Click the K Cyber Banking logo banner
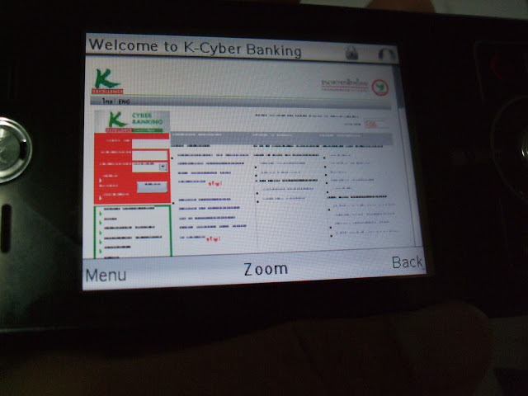The width and height of the screenshot is (528, 396). [x=132, y=121]
